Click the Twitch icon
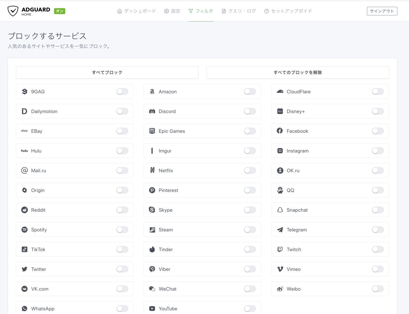 click(280, 250)
